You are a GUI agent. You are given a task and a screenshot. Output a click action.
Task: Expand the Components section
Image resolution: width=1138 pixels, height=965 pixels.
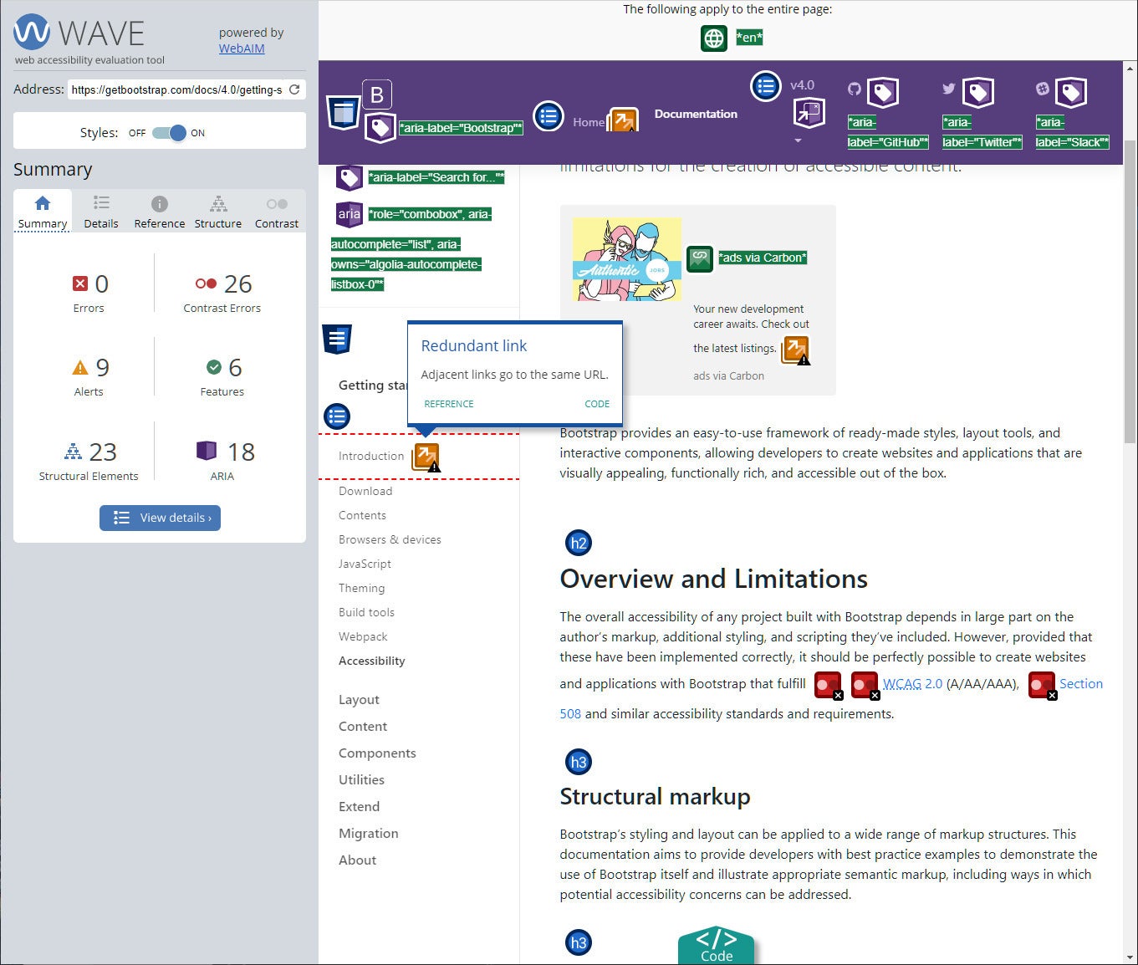click(x=377, y=753)
